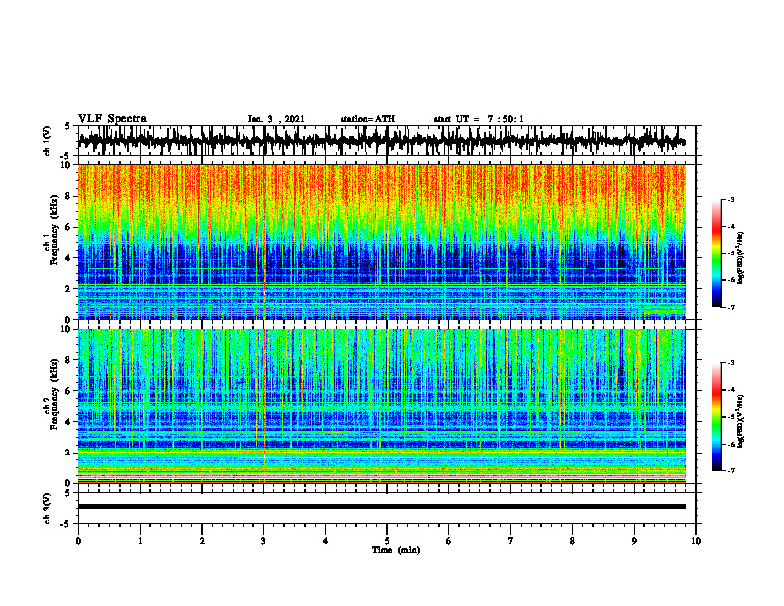Click the "-3" label on ch.1 color bar
Screen dimensions: 784x606
pos(731,199)
